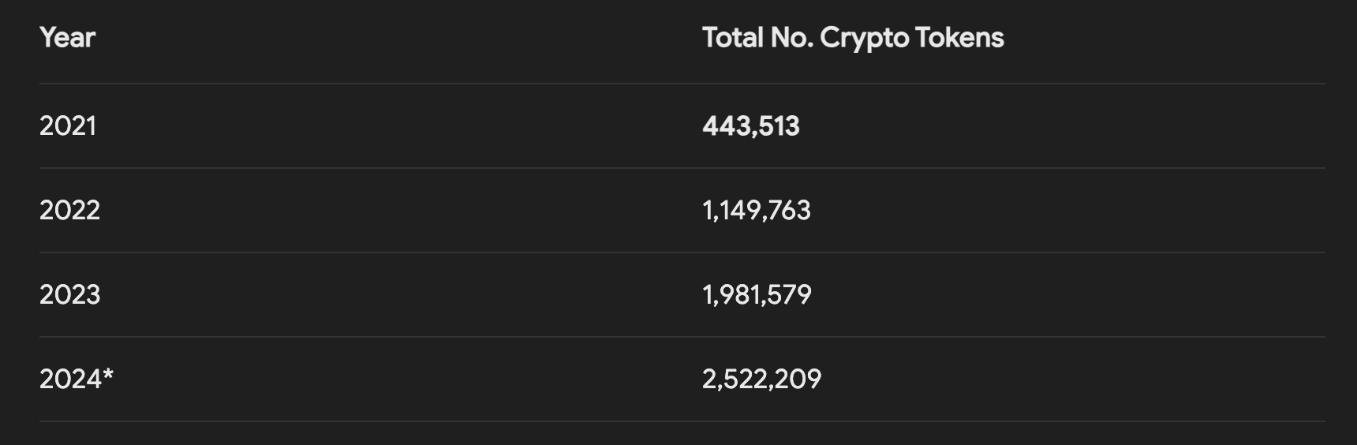Select the 2,522,209 token count
This screenshot has height=445, width=1357.
[761, 380]
